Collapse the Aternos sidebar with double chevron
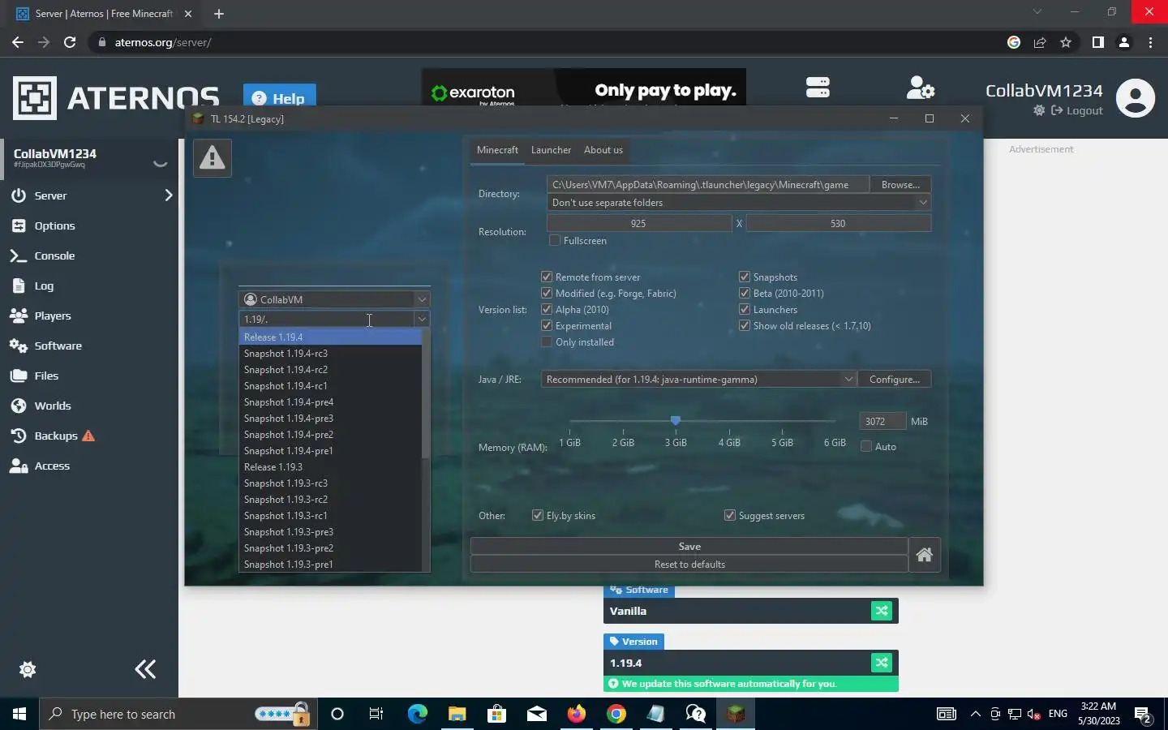Image resolution: width=1168 pixels, height=730 pixels. click(145, 669)
